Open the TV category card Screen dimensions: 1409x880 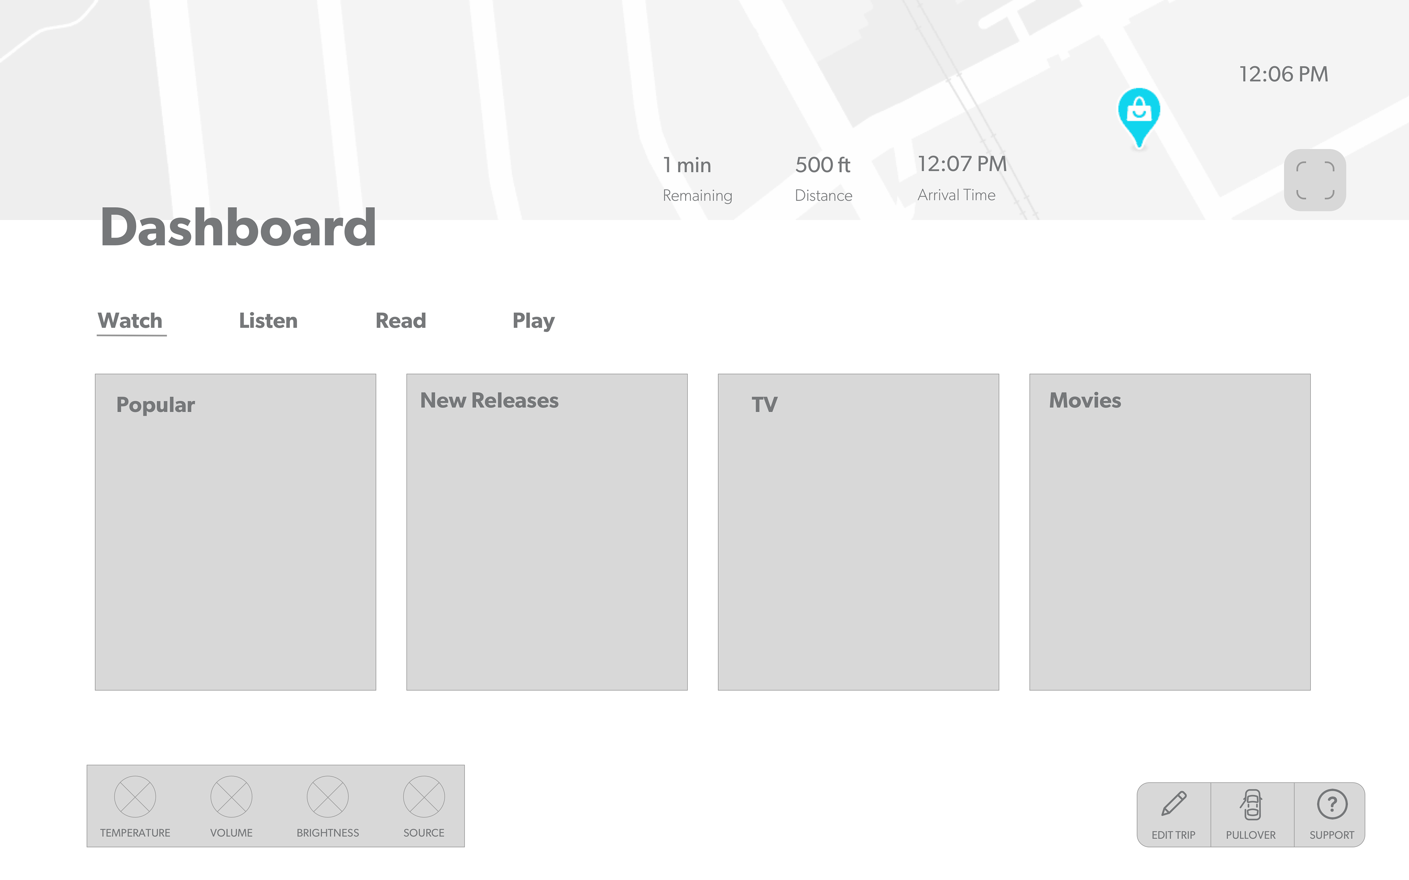(858, 532)
